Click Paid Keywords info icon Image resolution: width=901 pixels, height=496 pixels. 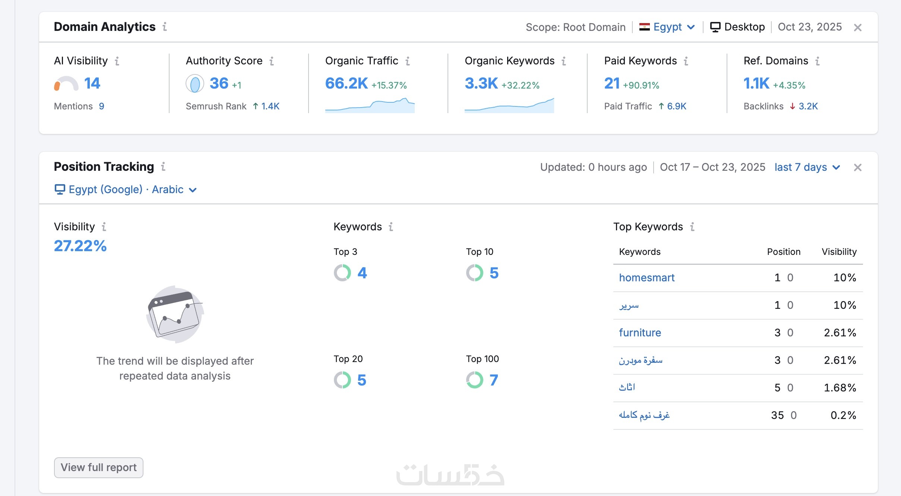coord(686,61)
